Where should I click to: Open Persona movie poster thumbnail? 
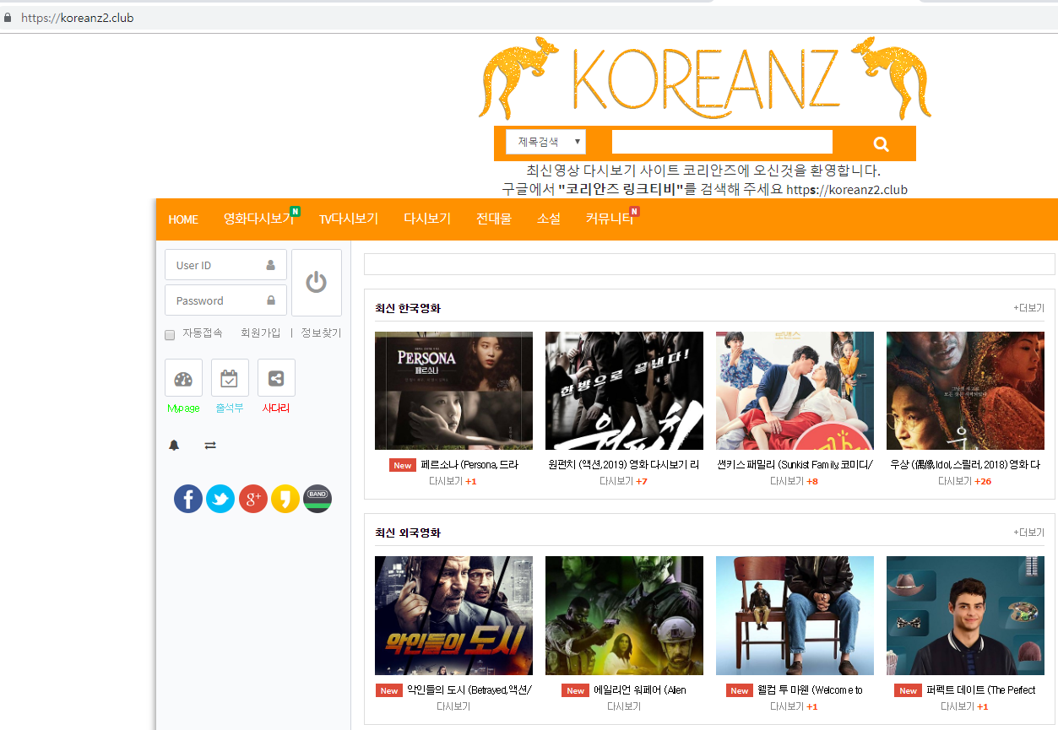[453, 391]
